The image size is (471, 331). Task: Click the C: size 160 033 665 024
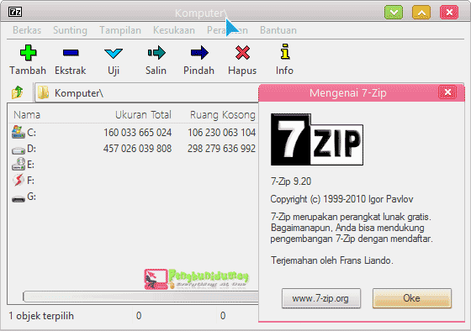[138, 133]
